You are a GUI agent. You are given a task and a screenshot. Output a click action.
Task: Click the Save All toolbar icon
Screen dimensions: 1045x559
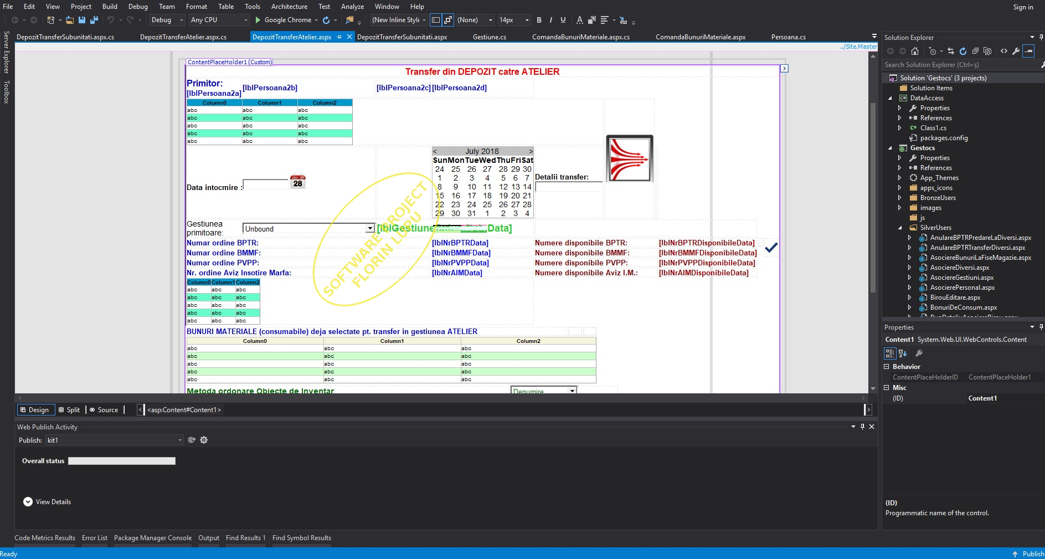tap(94, 20)
